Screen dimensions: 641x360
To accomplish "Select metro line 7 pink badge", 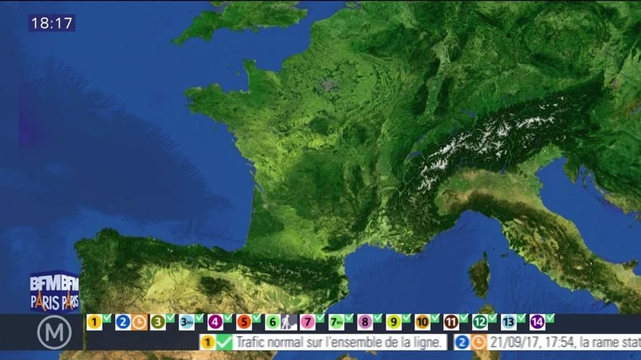I will pyautogui.click(x=308, y=322).
